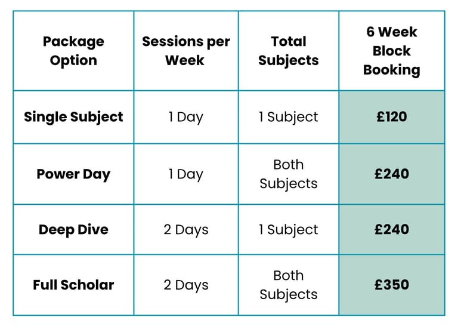
Task: Click Both Subjects in Full Scholar row
Action: (289, 285)
